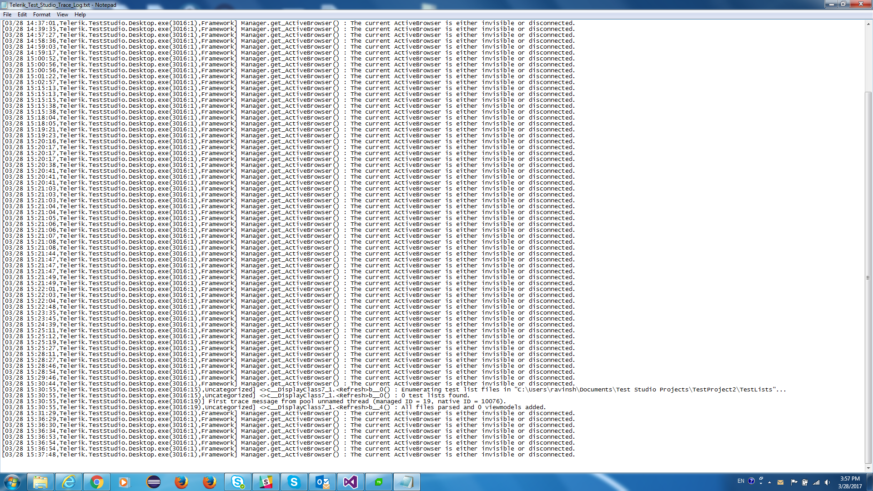This screenshot has height=491, width=873.
Task: Open the Help menu
Action: click(x=80, y=15)
